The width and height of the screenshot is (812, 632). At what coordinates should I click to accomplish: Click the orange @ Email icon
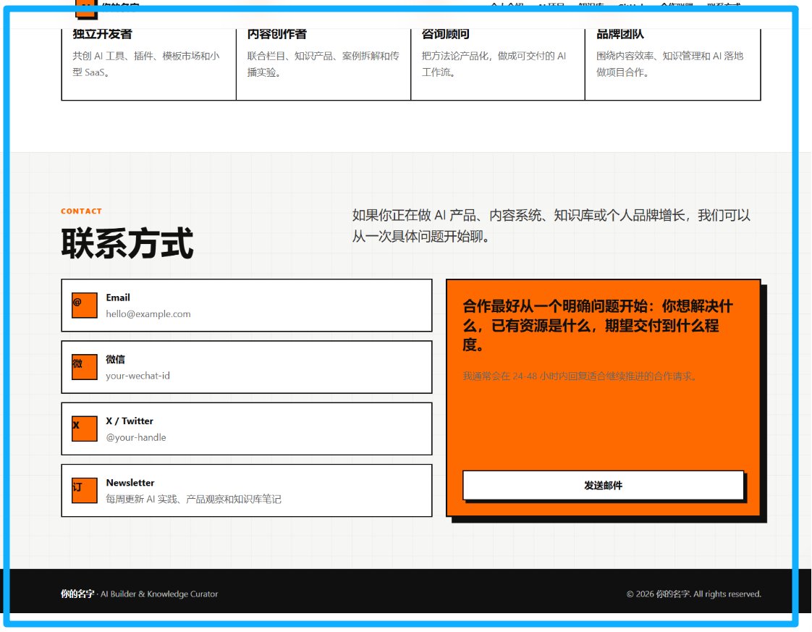pyautogui.click(x=85, y=305)
